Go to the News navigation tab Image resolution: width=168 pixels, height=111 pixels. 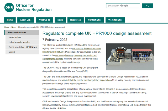(x=60, y=20)
